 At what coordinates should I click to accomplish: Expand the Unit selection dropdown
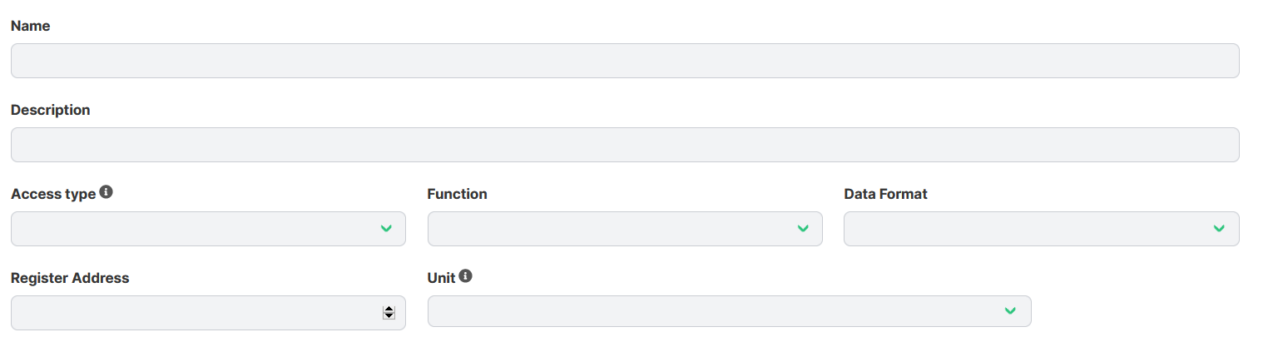(730, 311)
